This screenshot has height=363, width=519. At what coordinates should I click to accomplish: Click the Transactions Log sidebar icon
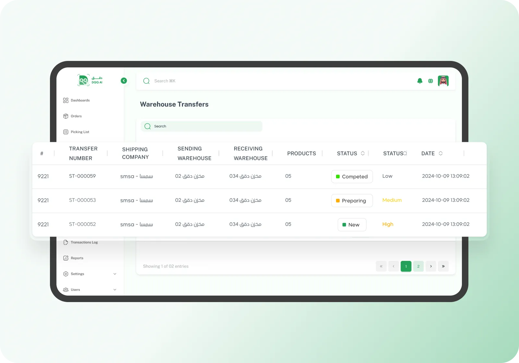point(66,242)
